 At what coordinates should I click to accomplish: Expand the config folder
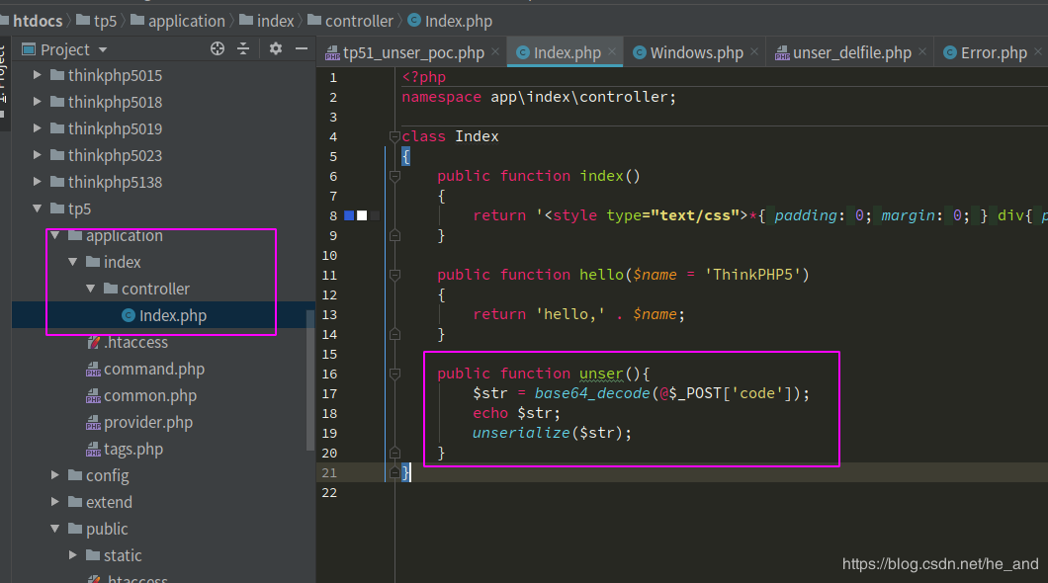[x=54, y=475]
